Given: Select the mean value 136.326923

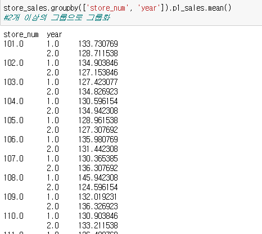Looking at the screenshot, I should click(x=98, y=206).
